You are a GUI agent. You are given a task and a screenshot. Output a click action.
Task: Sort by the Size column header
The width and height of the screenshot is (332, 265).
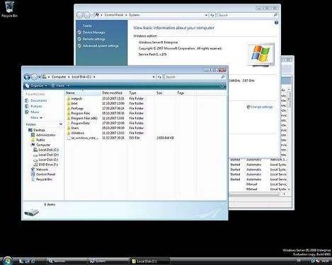[x=166, y=93]
